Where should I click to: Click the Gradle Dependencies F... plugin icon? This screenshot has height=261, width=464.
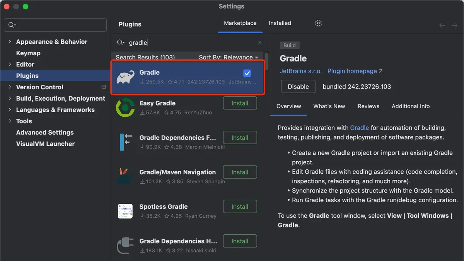click(x=125, y=142)
